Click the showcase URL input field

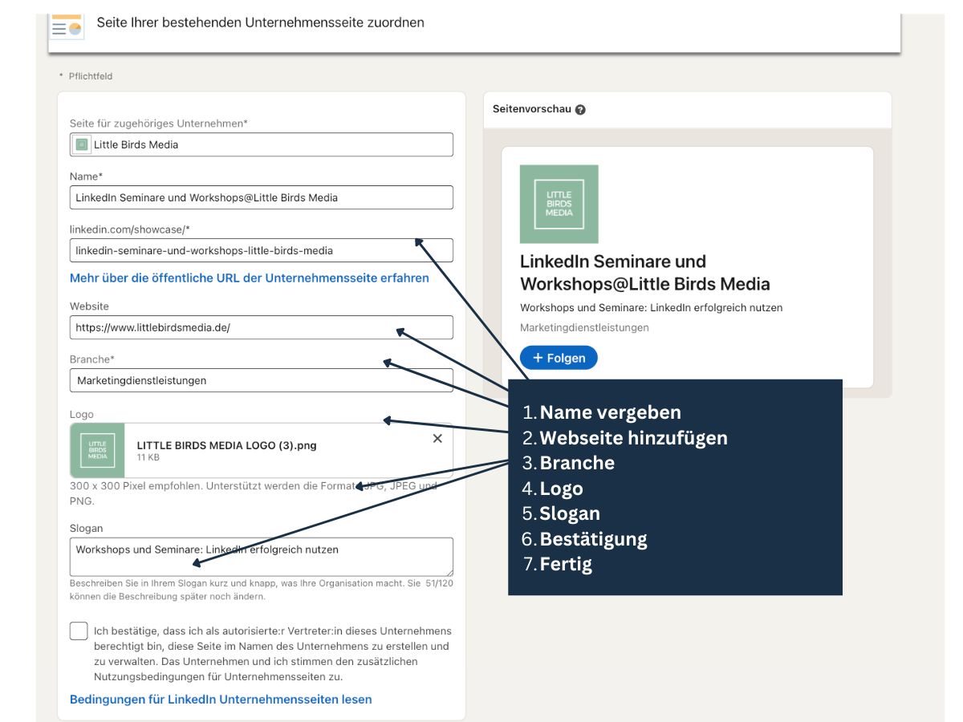(x=262, y=250)
